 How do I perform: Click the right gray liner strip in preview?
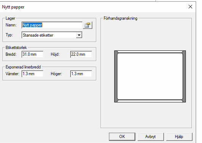click(x=184, y=76)
